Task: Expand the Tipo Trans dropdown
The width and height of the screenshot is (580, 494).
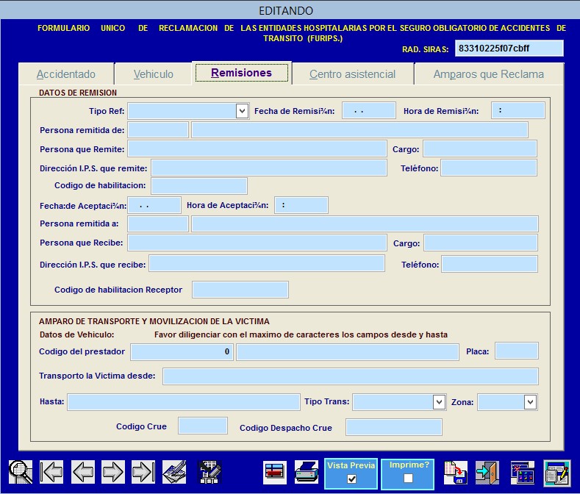Action: pyautogui.click(x=439, y=402)
